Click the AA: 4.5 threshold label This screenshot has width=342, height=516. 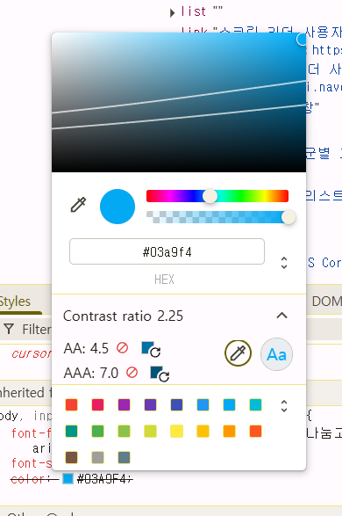[86, 348]
